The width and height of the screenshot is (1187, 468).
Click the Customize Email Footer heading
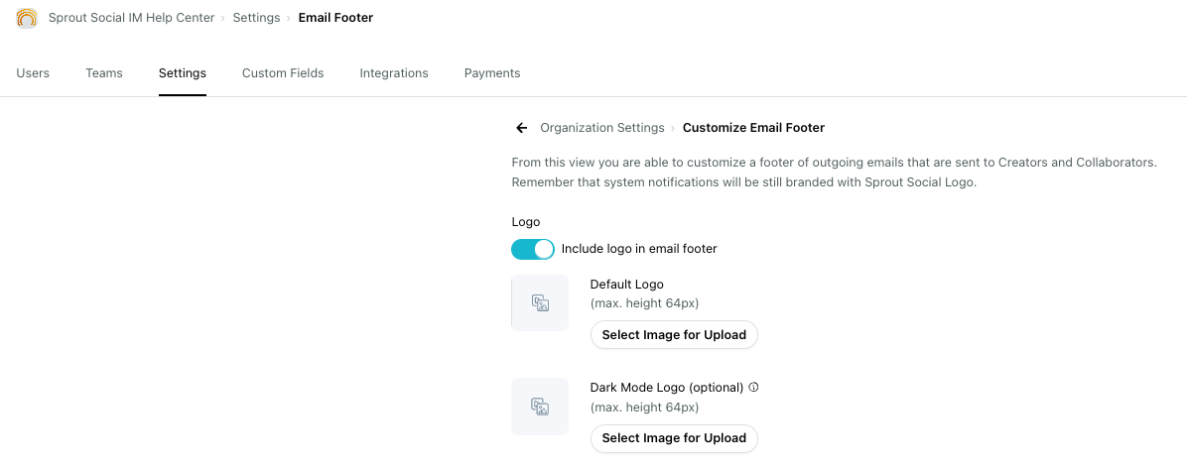click(x=753, y=128)
